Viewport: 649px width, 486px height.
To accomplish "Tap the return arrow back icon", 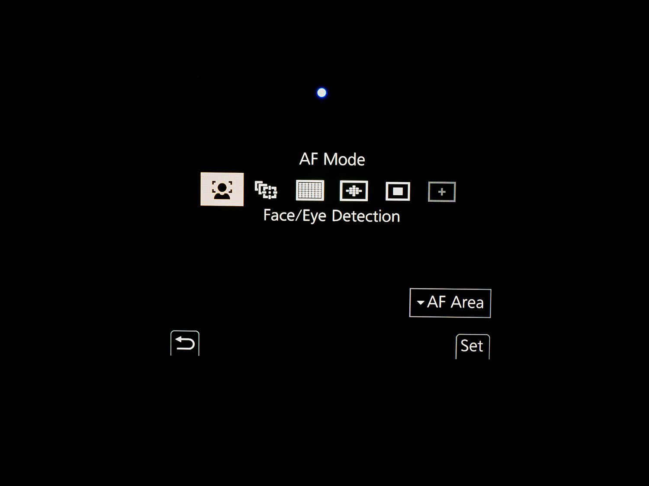I will (185, 343).
